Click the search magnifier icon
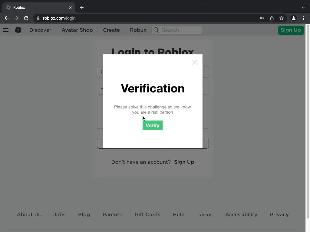Image resolution: width=310 pixels, height=232 pixels. (156, 30)
